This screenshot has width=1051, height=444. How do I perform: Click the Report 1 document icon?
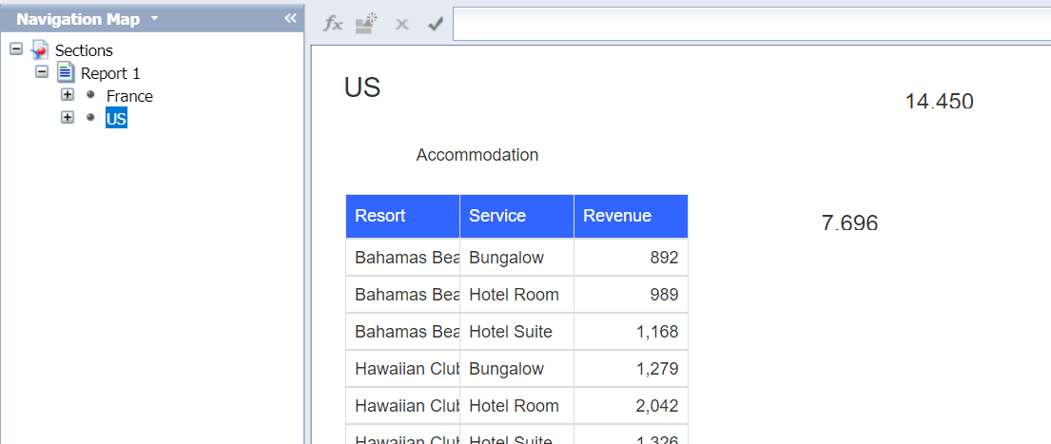[x=66, y=72]
